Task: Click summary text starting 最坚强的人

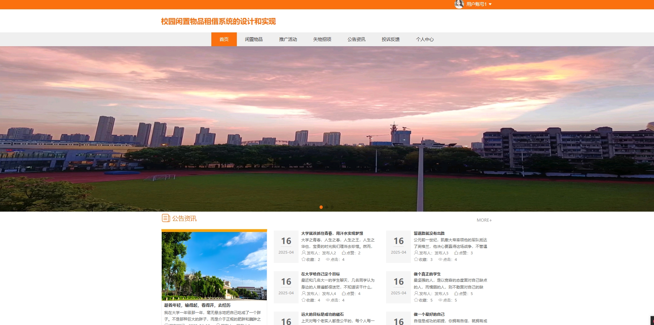Action: coord(450,284)
